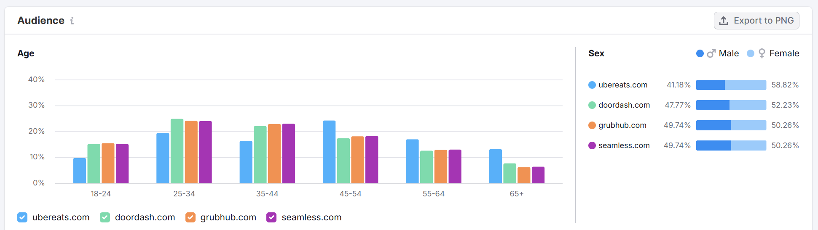Click the doordash.com label in Sex panel
The image size is (818, 230).
tap(624, 105)
